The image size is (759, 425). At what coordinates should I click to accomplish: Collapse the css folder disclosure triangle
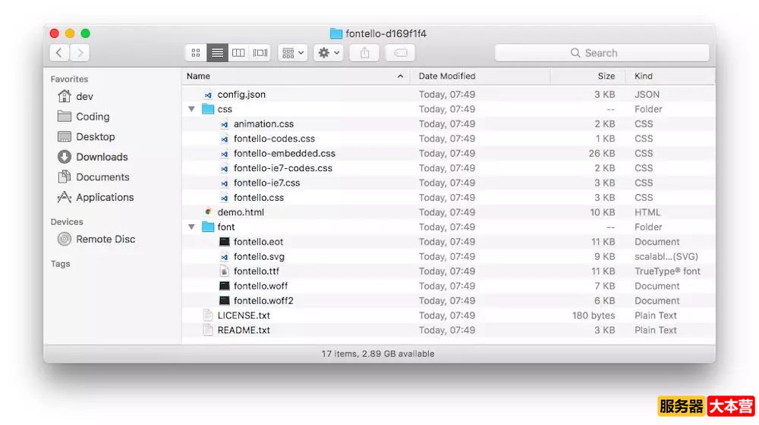[x=191, y=109]
